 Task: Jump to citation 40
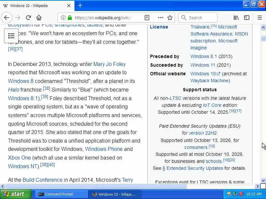51,165
